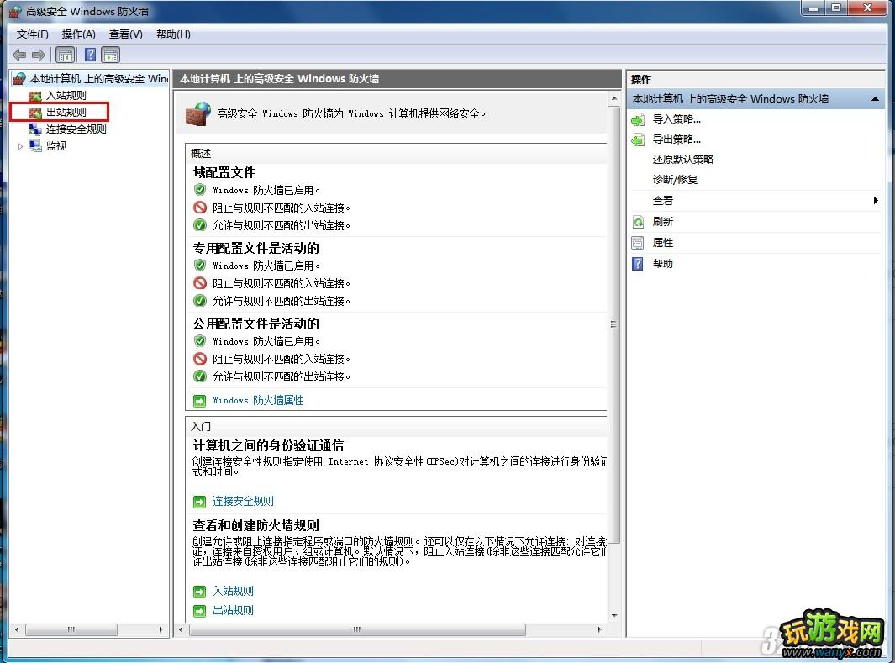Viewport: 895px width, 663px height.
Task: Click green arrow icon beside 连接安全规则 link
Action: pos(199,503)
